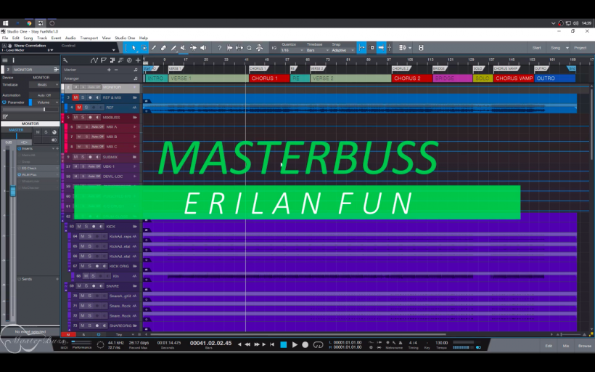Screen dimensions: 595x372
Task: Click the inspector info i icon
Action: (13, 60)
